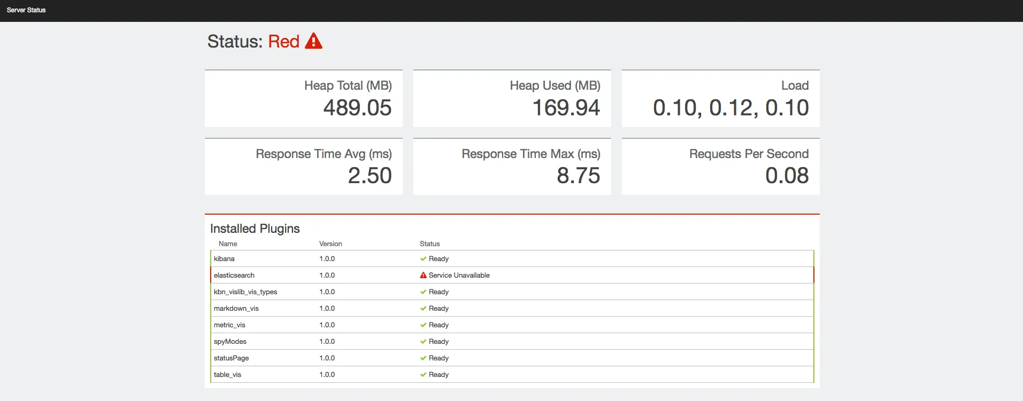1023x401 pixels.
Task: Click the Heap Total (MB) label
Action: tap(348, 85)
